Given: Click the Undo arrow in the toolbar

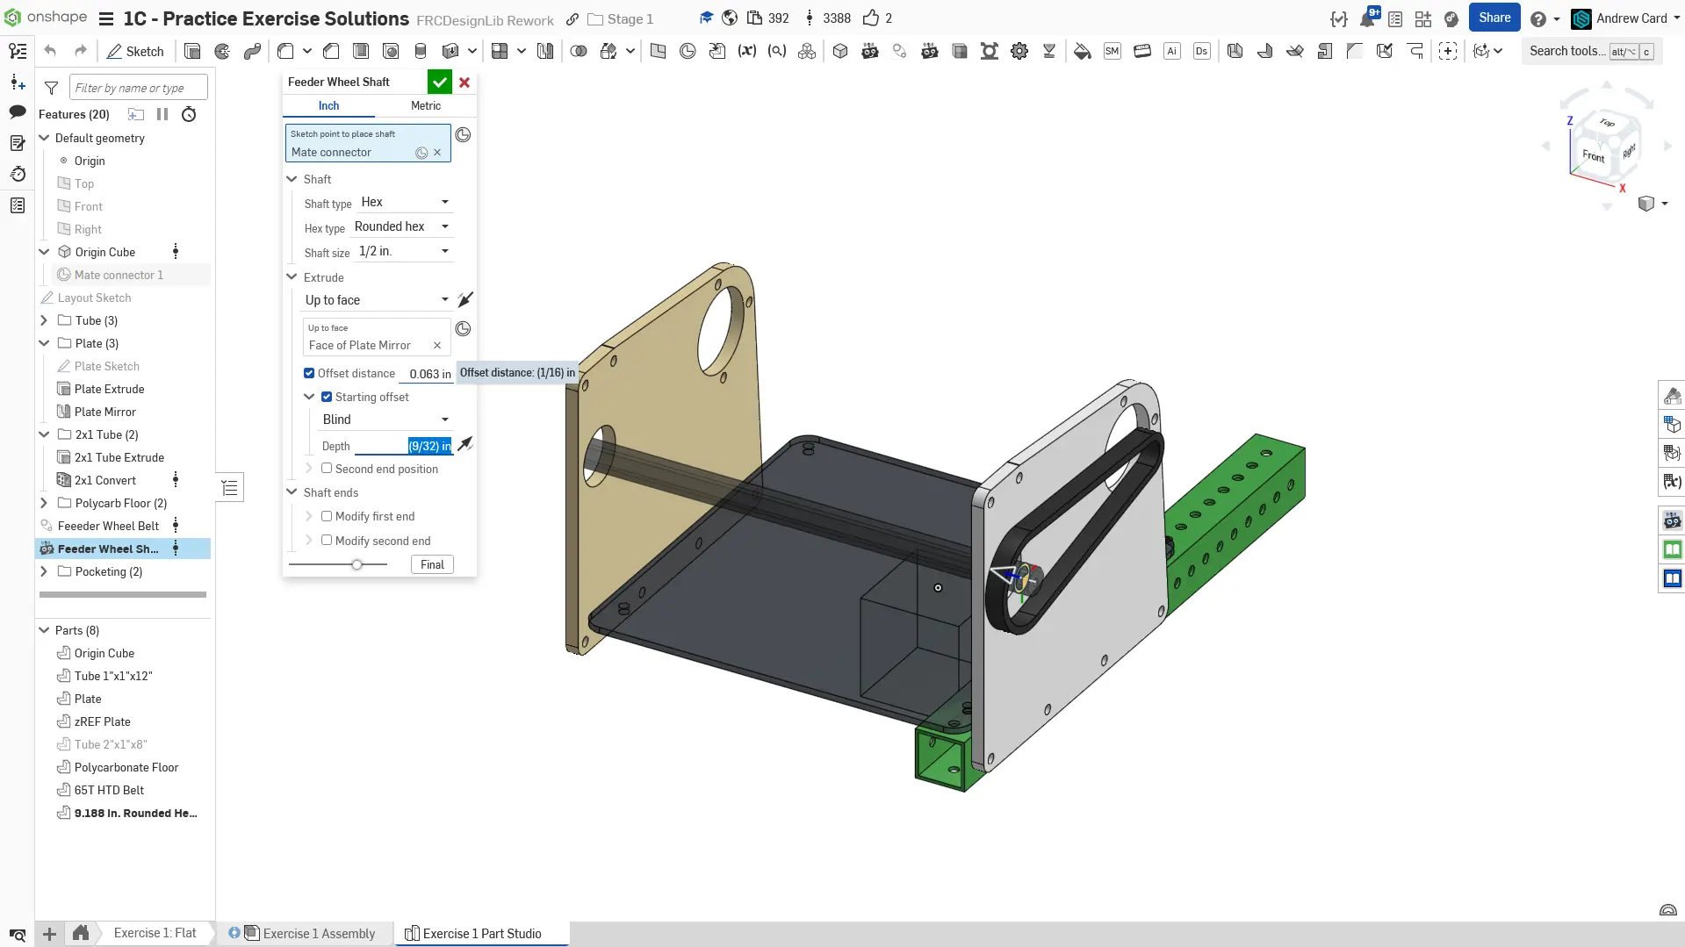Looking at the screenshot, I should tap(50, 51).
